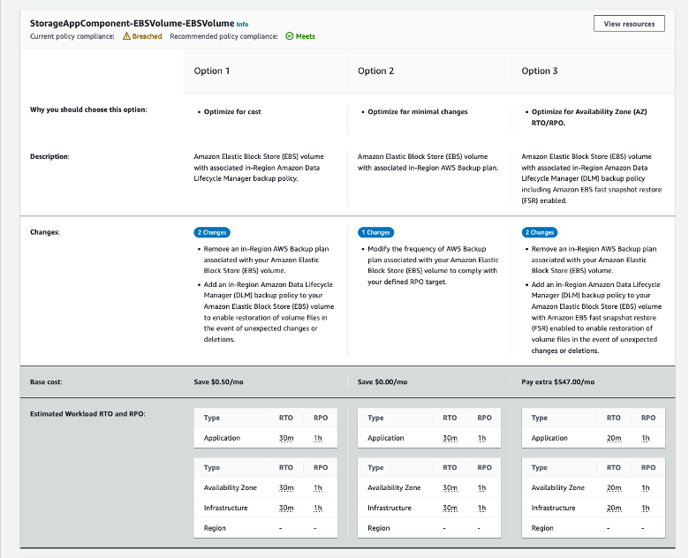The width and height of the screenshot is (689, 558).
Task: Click the green Meets checkmark icon
Action: (x=290, y=36)
